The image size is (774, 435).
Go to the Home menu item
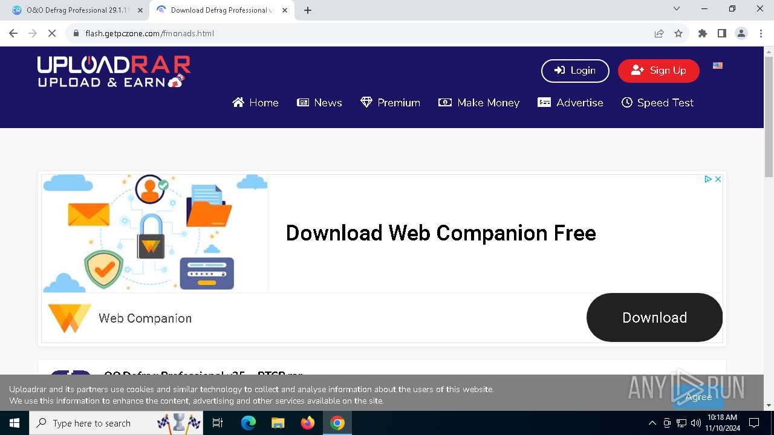[x=255, y=103]
